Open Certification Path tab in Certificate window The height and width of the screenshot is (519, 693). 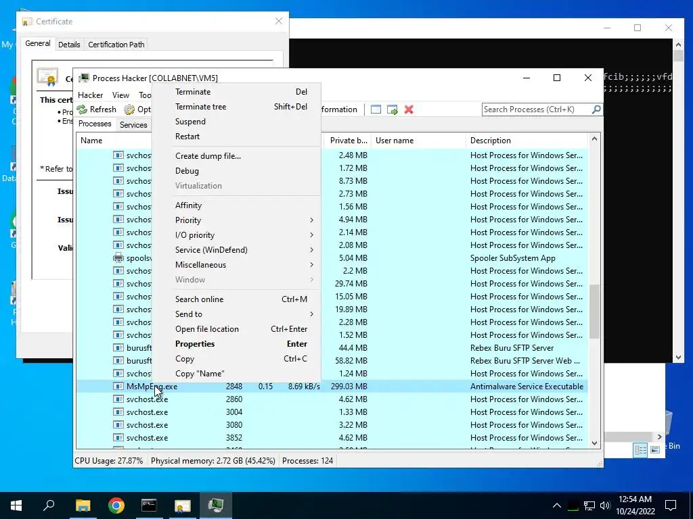[116, 45]
